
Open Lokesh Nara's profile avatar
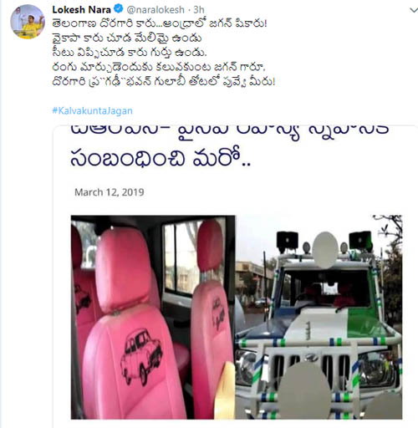pos(28,22)
